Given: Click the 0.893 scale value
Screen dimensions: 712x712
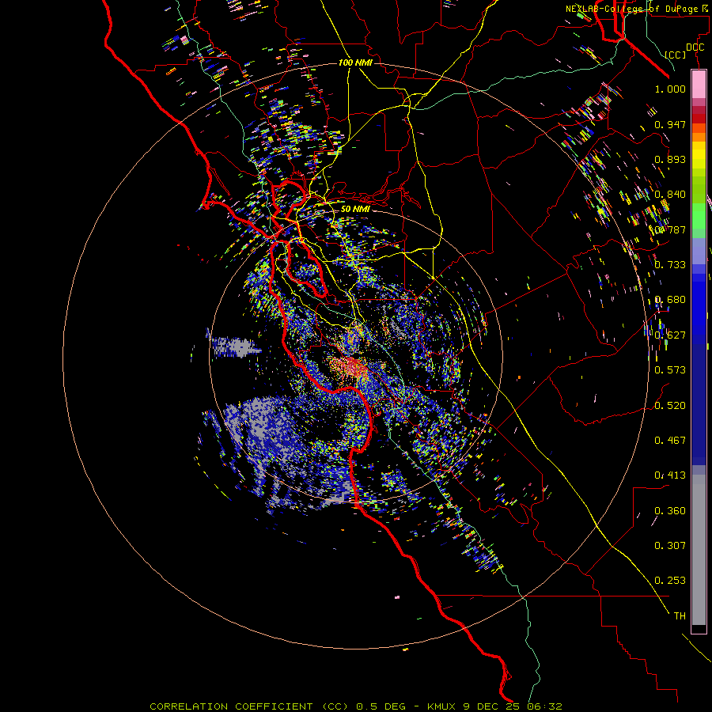Looking at the screenshot, I should coord(670,159).
